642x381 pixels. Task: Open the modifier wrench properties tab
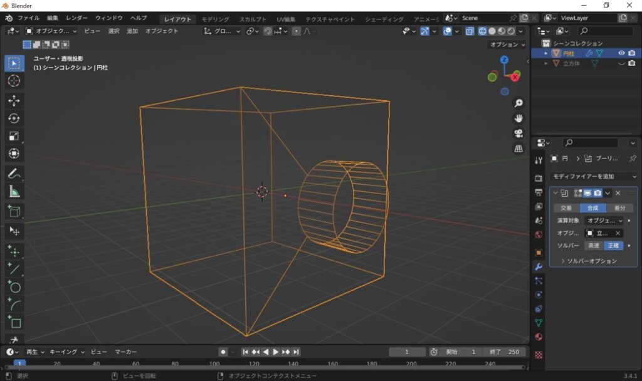pyautogui.click(x=538, y=266)
